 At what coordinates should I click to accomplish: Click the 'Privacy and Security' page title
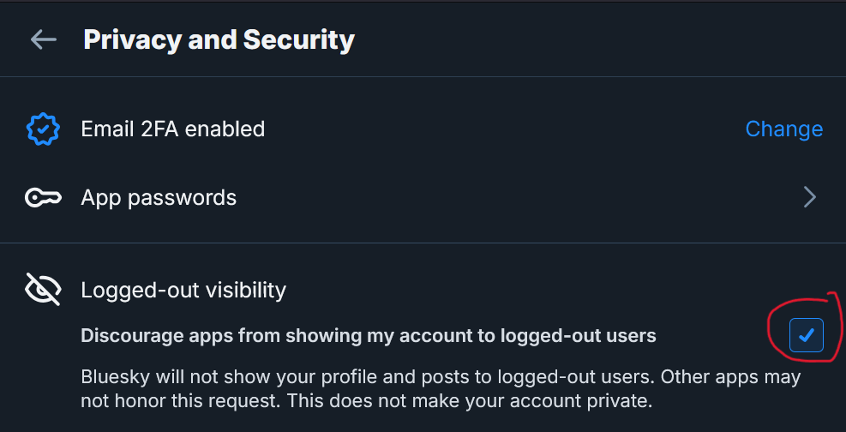tap(219, 39)
